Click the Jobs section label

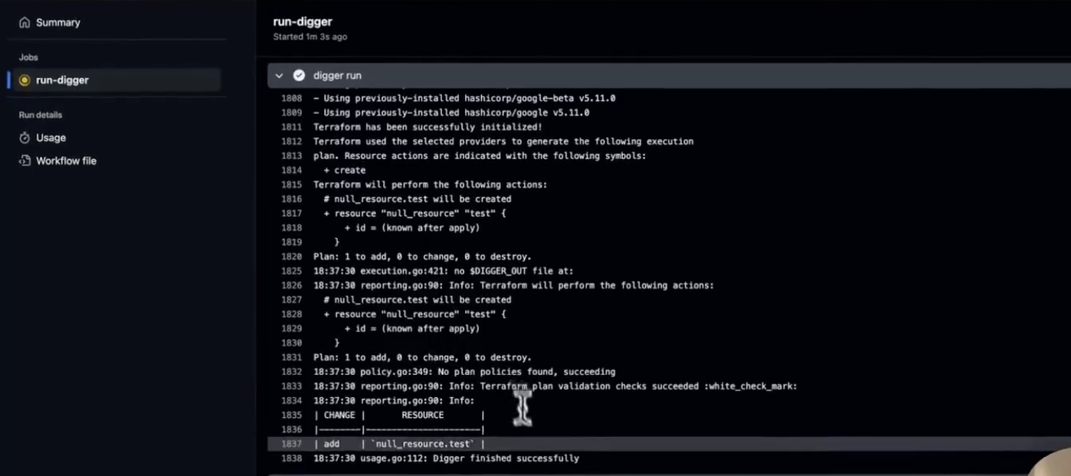[28, 57]
